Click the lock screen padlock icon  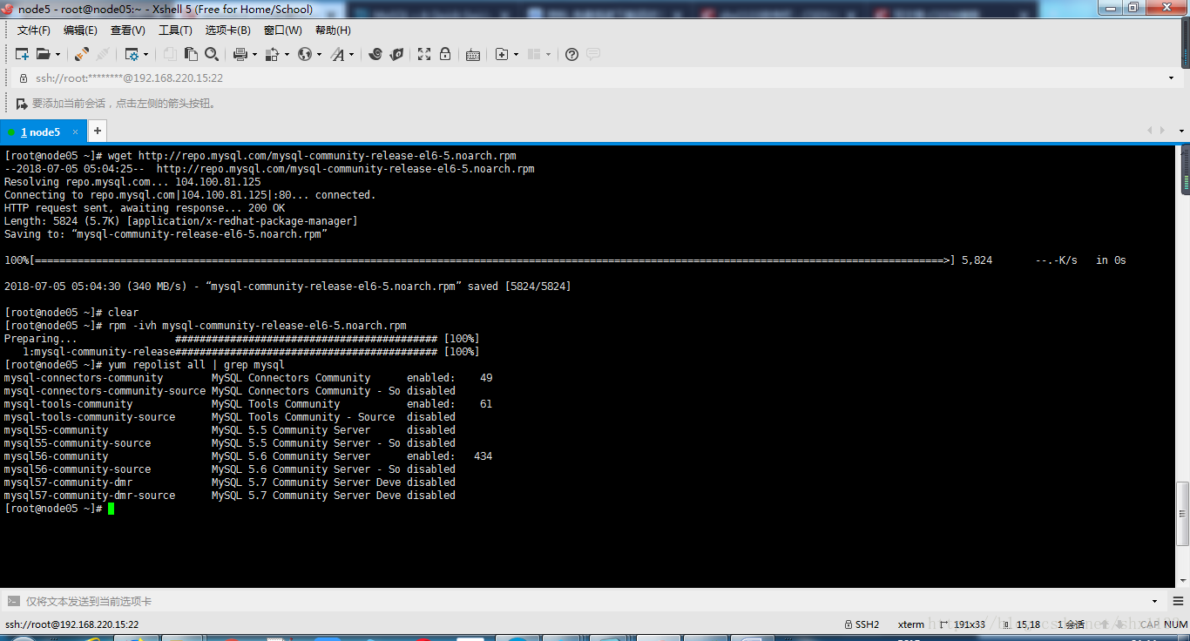pyautogui.click(x=445, y=54)
